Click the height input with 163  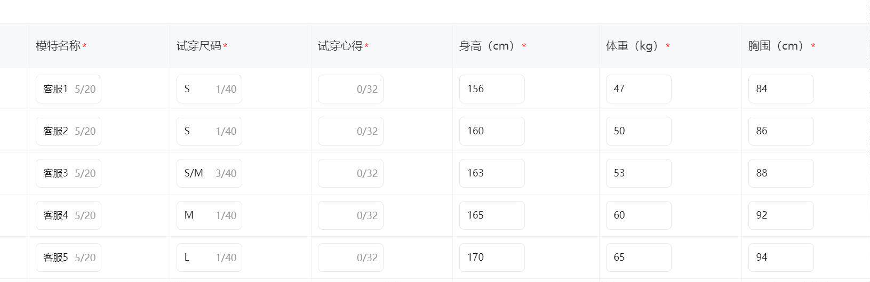pos(491,173)
